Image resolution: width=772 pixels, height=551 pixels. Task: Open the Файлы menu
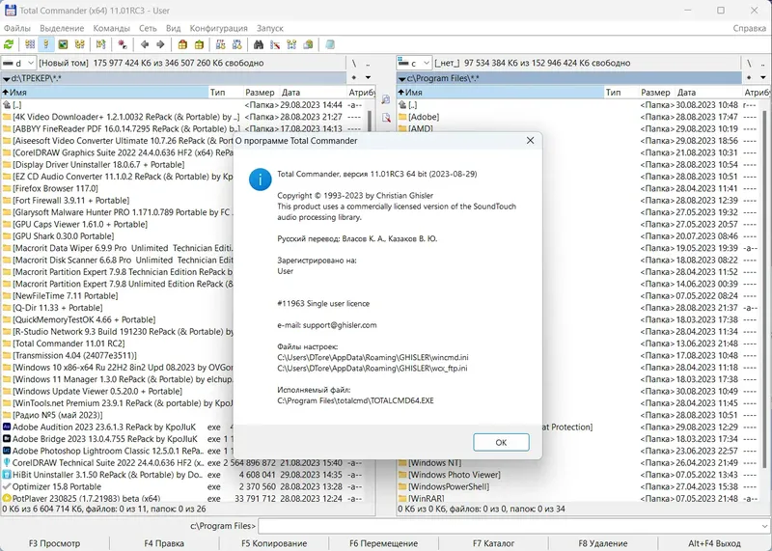tap(17, 28)
